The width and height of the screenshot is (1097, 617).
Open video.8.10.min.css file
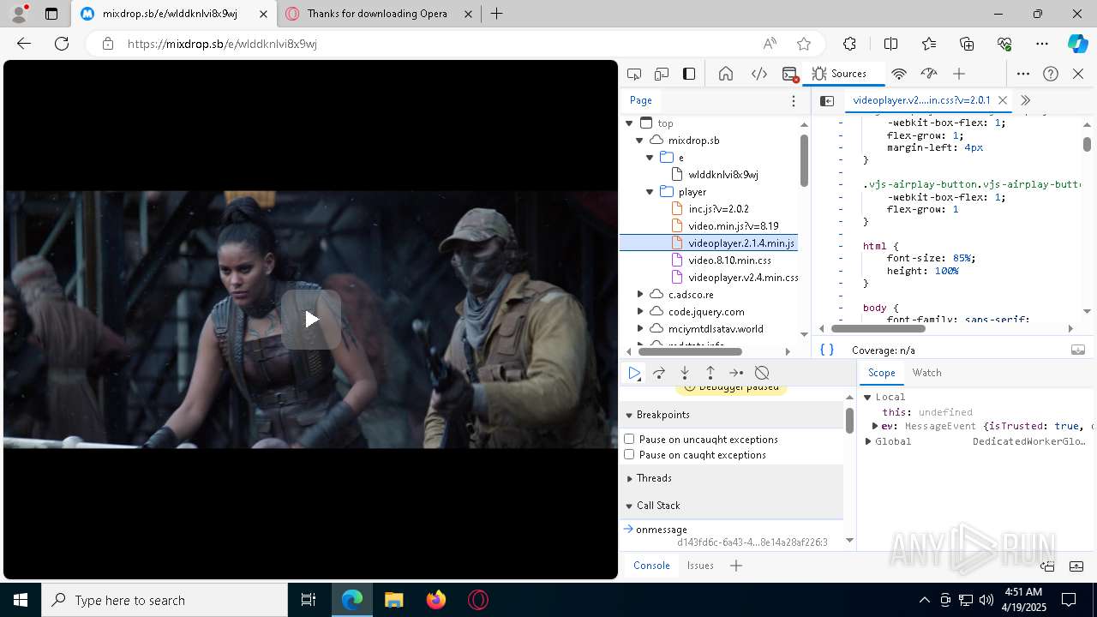tap(729, 261)
